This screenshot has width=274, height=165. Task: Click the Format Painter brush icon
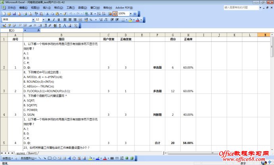(64, 14)
